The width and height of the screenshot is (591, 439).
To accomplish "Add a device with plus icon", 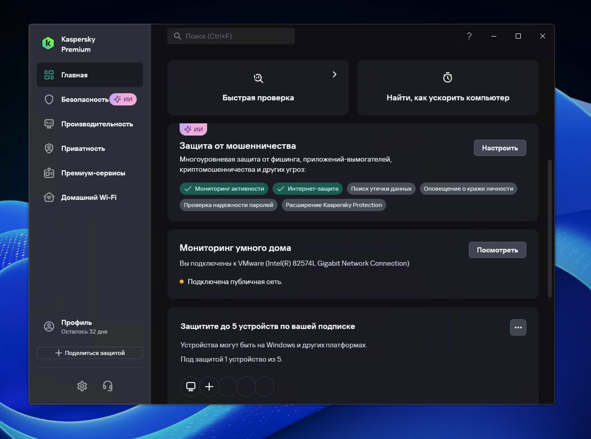I will coord(209,386).
